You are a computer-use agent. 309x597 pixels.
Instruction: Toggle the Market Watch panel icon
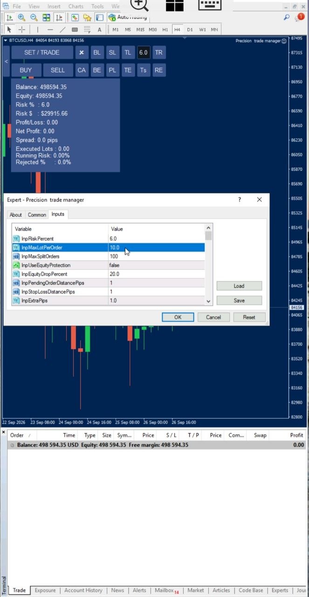pos(99,17)
